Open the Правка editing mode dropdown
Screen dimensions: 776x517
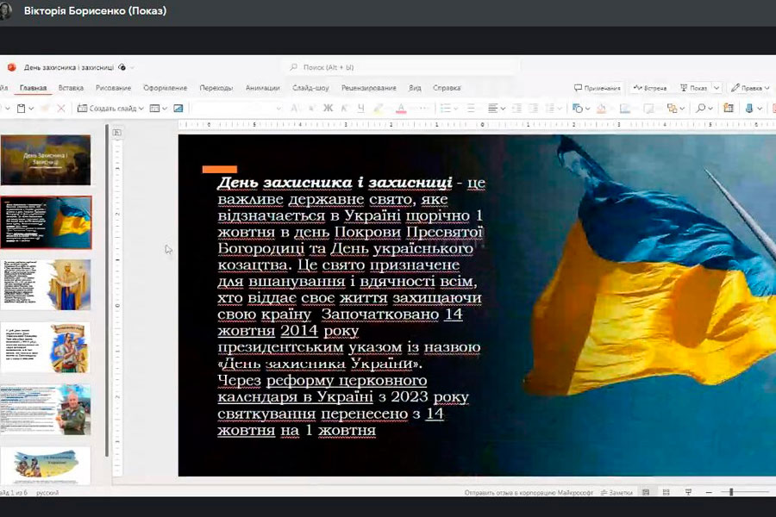coord(750,88)
